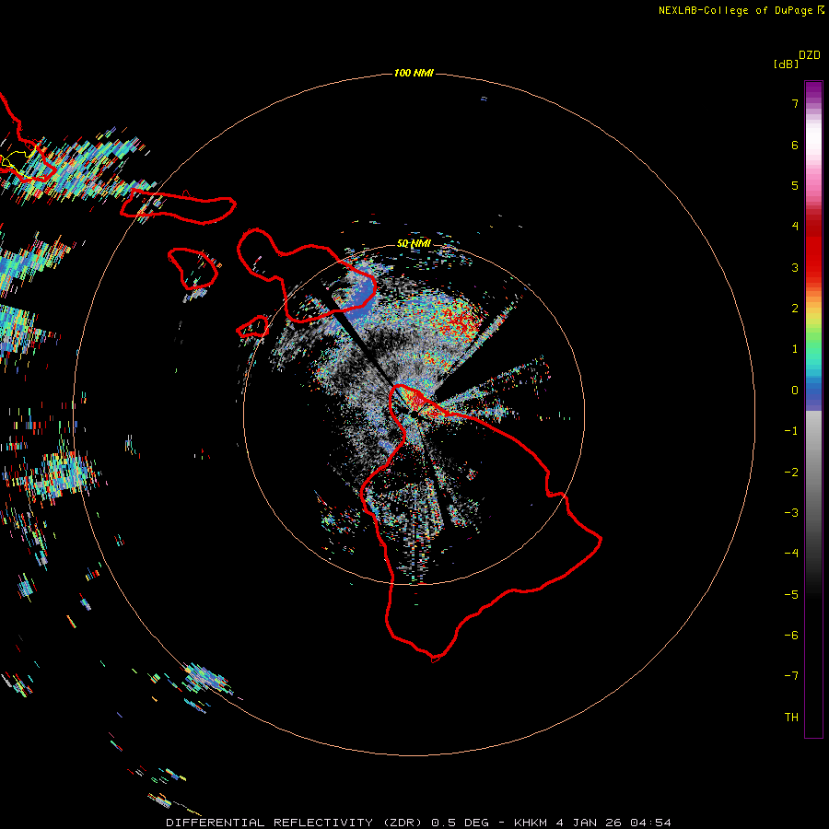Click the 100 NMI range ring label
This screenshot has height=829, width=829.
pyautogui.click(x=414, y=73)
